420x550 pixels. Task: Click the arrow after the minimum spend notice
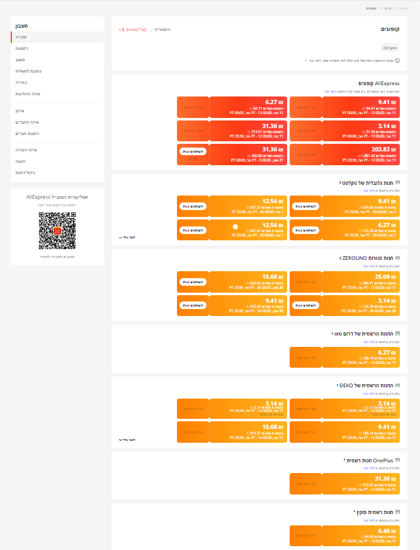click(306, 61)
